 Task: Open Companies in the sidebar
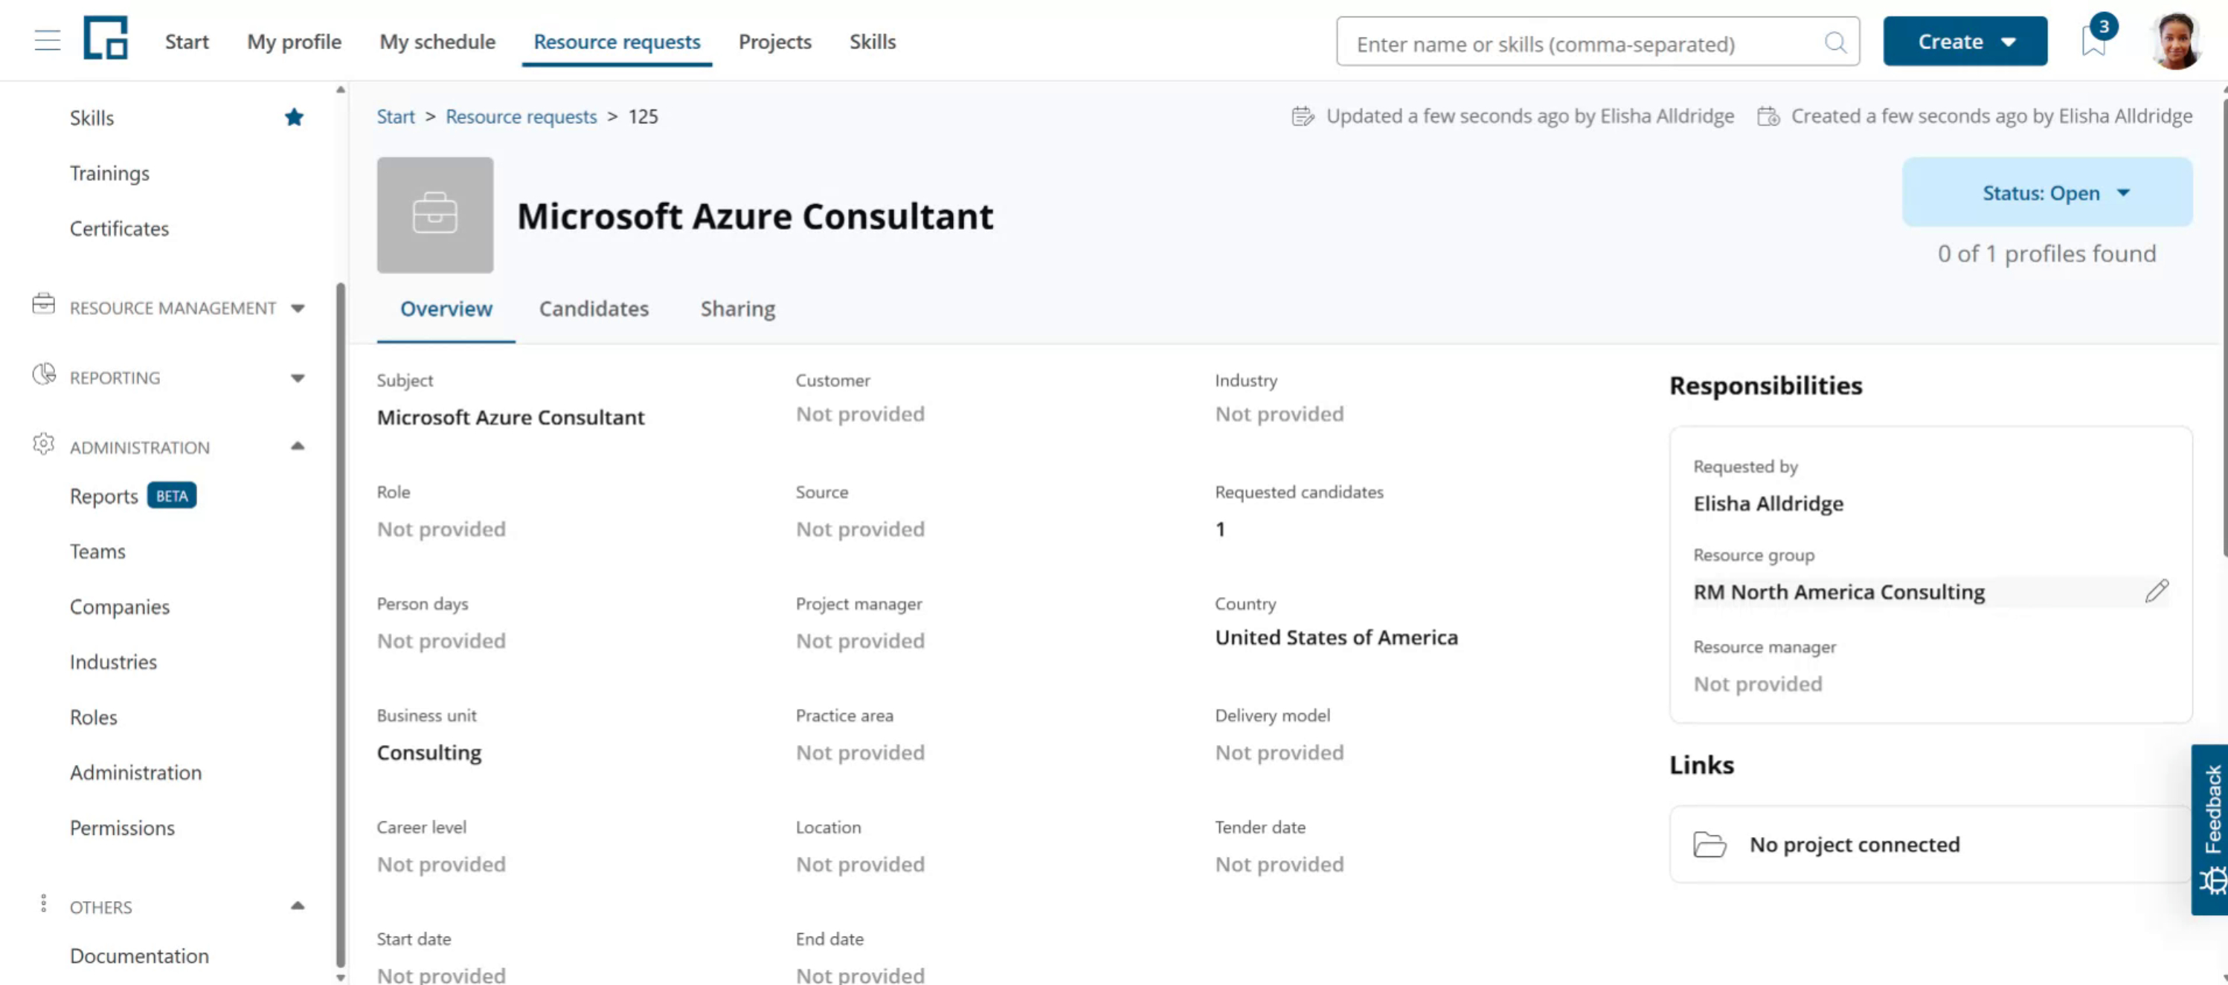tap(119, 607)
